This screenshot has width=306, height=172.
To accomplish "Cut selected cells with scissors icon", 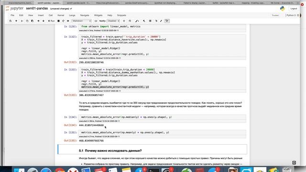I will [x=22, y=21].
